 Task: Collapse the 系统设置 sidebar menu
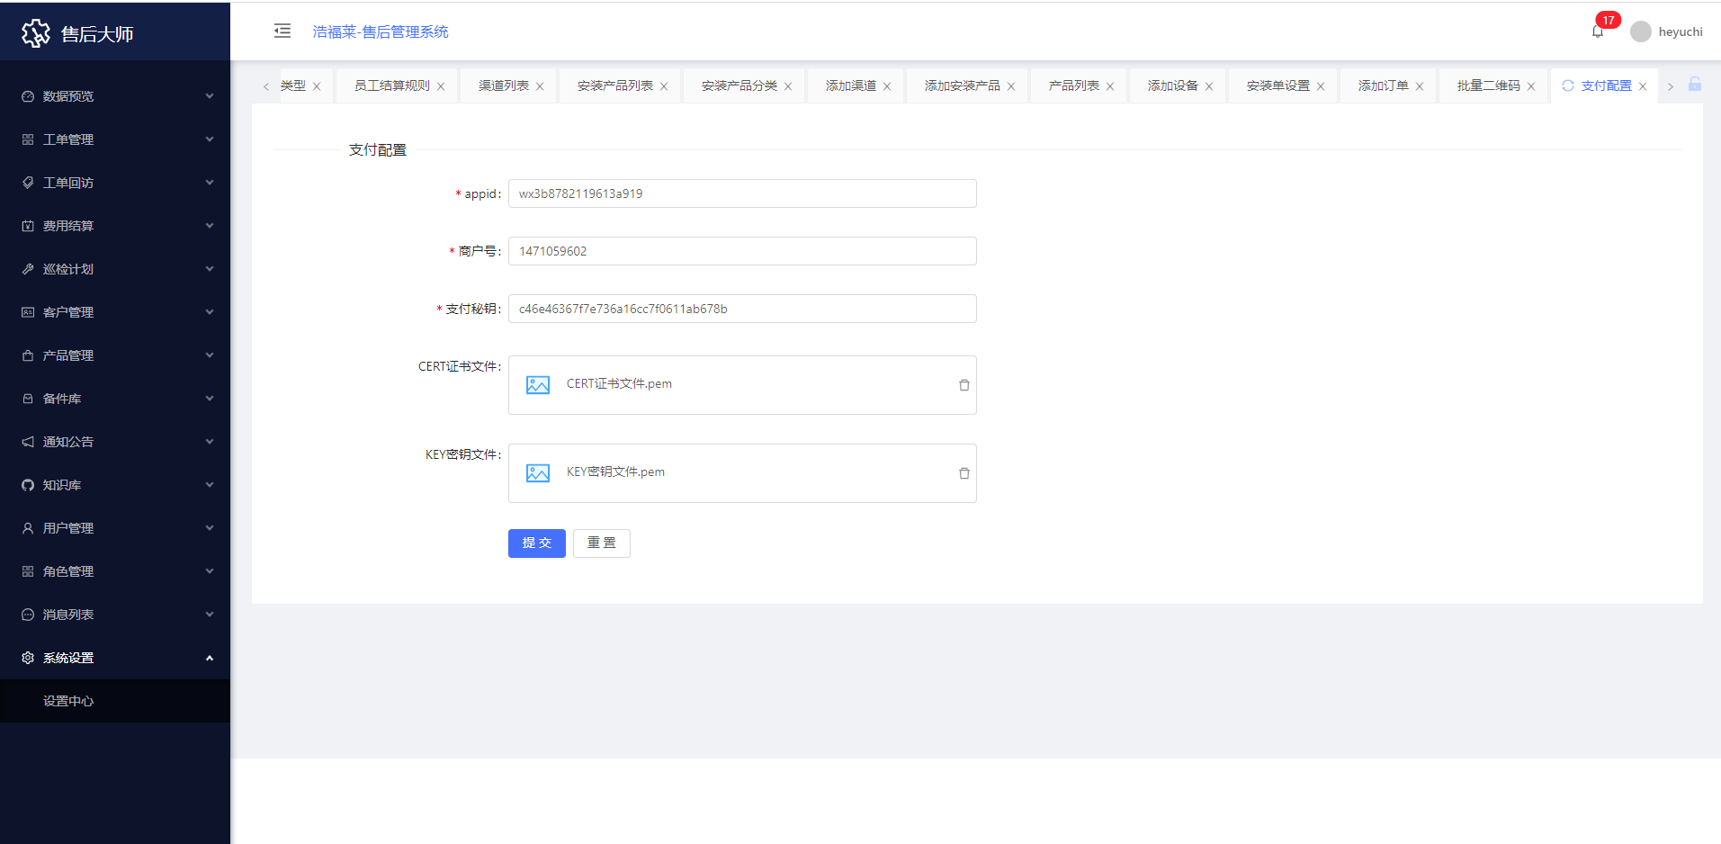(115, 658)
